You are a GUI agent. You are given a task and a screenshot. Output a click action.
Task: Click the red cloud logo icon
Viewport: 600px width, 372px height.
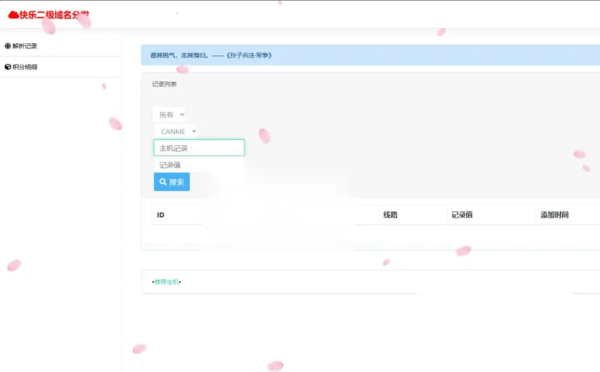coord(13,15)
